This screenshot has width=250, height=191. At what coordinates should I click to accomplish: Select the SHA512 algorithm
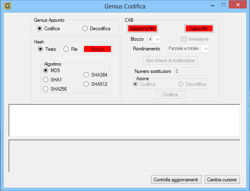(x=86, y=84)
